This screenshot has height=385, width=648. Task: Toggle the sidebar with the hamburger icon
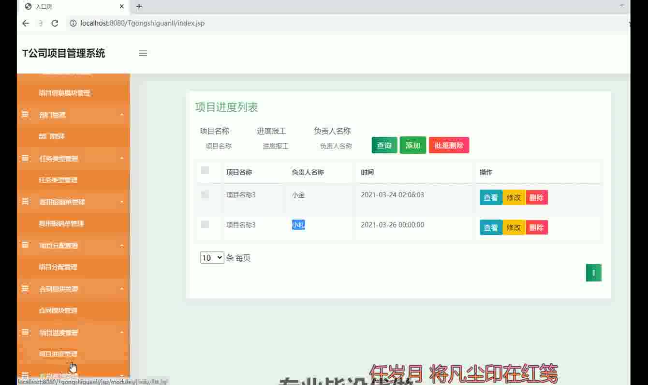pyautogui.click(x=143, y=53)
